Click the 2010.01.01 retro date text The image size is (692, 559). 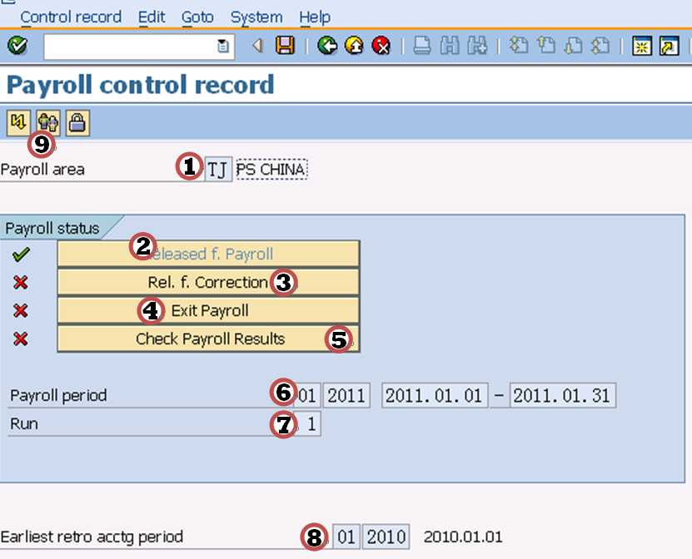[x=463, y=537]
